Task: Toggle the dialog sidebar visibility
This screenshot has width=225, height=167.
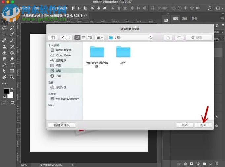Action: pos(53,38)
